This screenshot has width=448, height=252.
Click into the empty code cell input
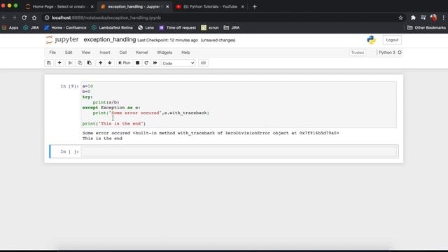click(239, 151)
